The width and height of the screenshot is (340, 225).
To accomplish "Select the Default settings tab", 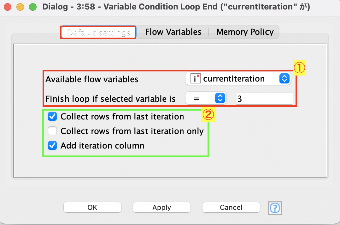I will [x=98, y=32].
